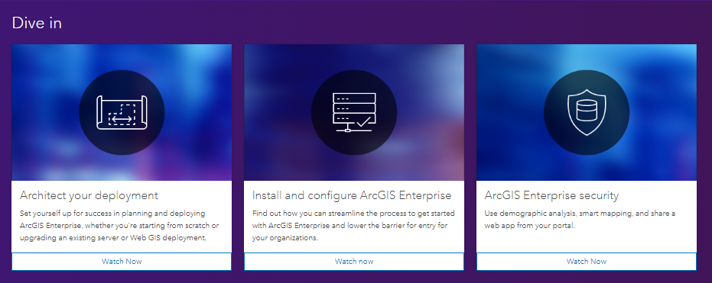The height and width of the screenshot is (283, 712).
Task: Select the 'Install and configure ArcGIS Enterprise' title
Action: [352, 195]
